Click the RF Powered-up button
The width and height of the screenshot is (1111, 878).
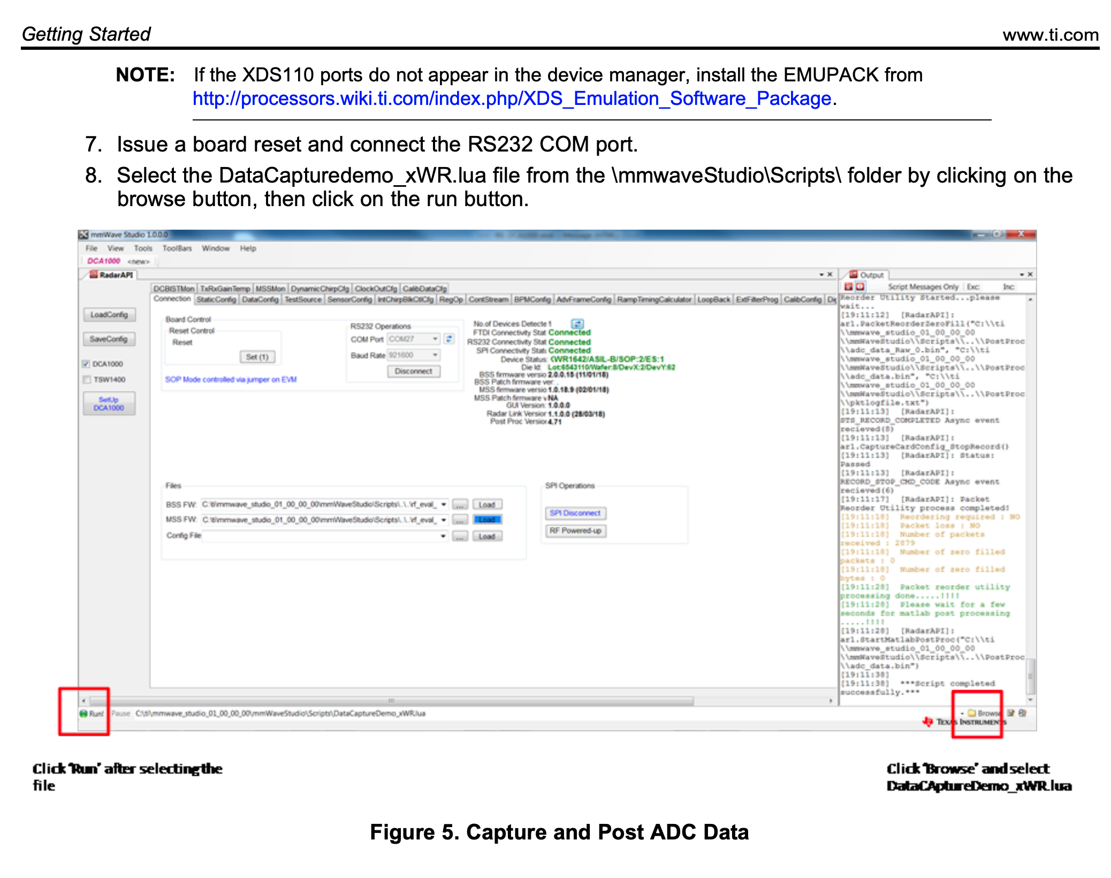pos(575,531)
